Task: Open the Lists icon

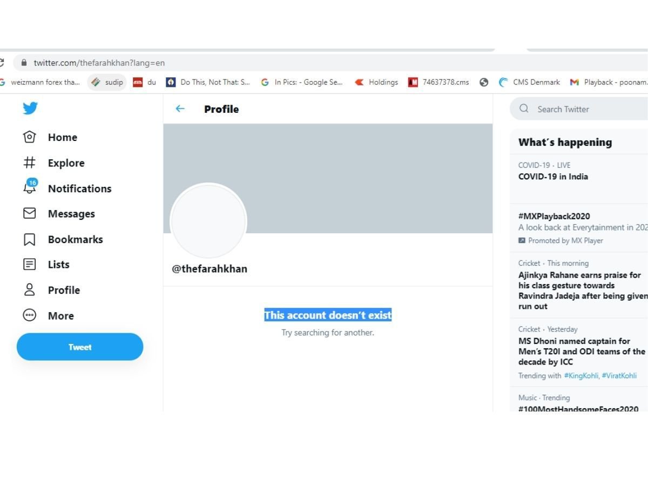Action: [30, 265]
